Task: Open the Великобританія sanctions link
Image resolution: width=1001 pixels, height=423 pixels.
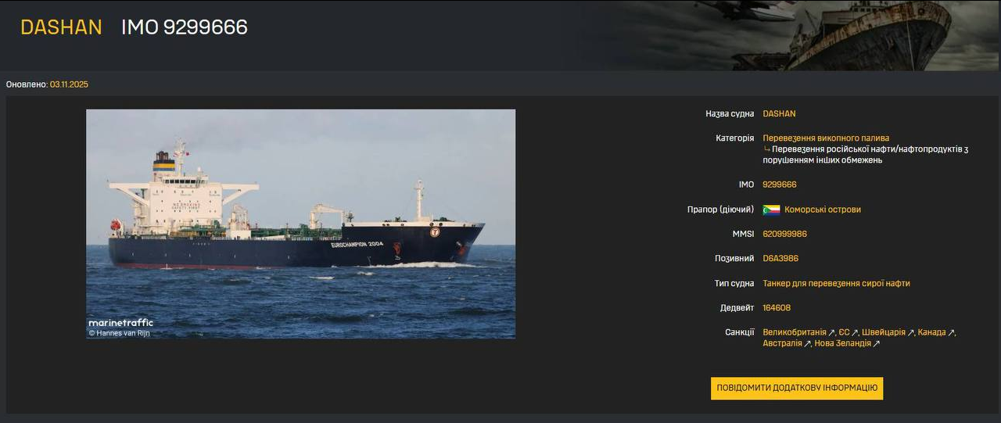Action: click(x=795, y=332)
